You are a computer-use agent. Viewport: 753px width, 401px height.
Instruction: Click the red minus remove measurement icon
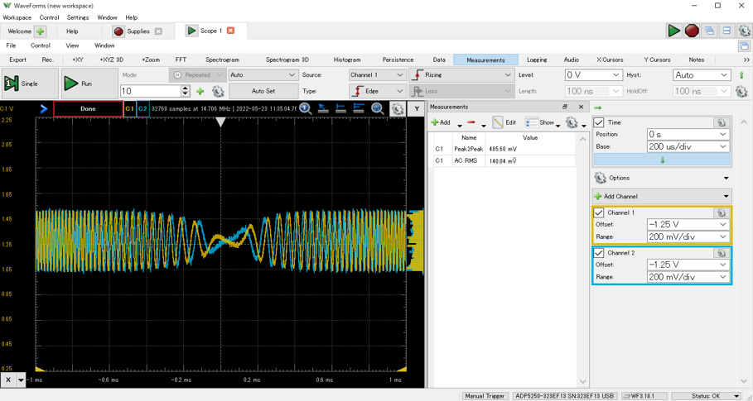pyautogui.click(x=471, y=122)
